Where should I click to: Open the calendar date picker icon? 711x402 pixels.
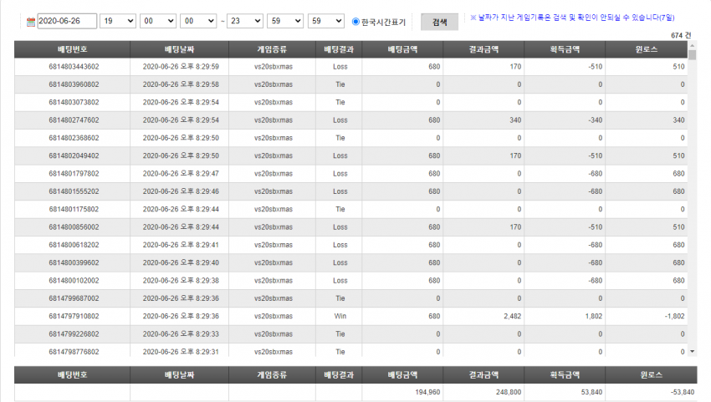point(31,22)
